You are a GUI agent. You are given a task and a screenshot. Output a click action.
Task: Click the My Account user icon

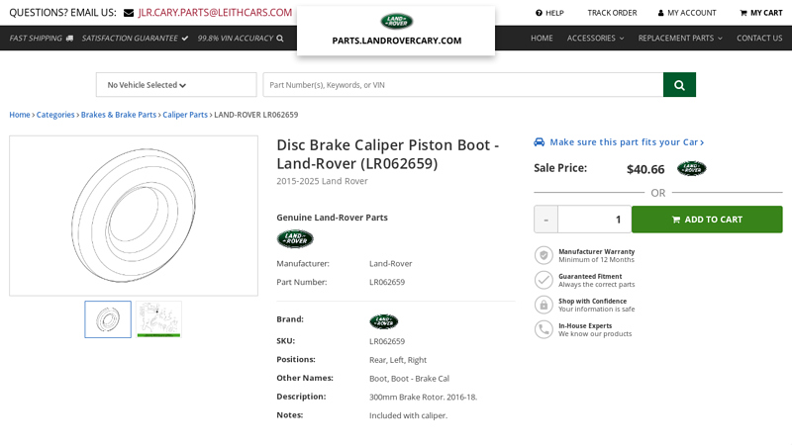coord(660,13)
